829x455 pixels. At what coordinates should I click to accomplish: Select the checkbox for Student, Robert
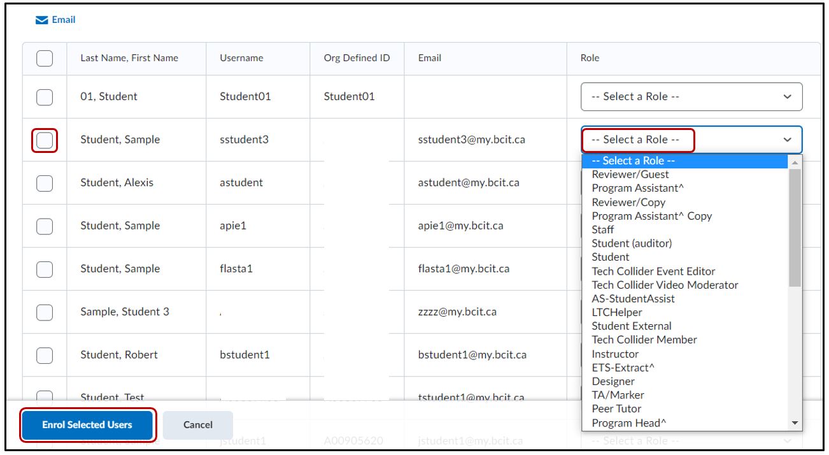point(44,355)
